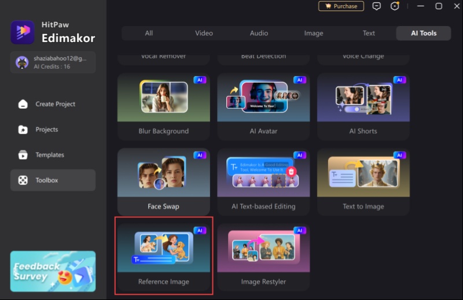Screen dimensions: 463x300
Task: Maximize the Edimakor window
Action: pos(439,6)
